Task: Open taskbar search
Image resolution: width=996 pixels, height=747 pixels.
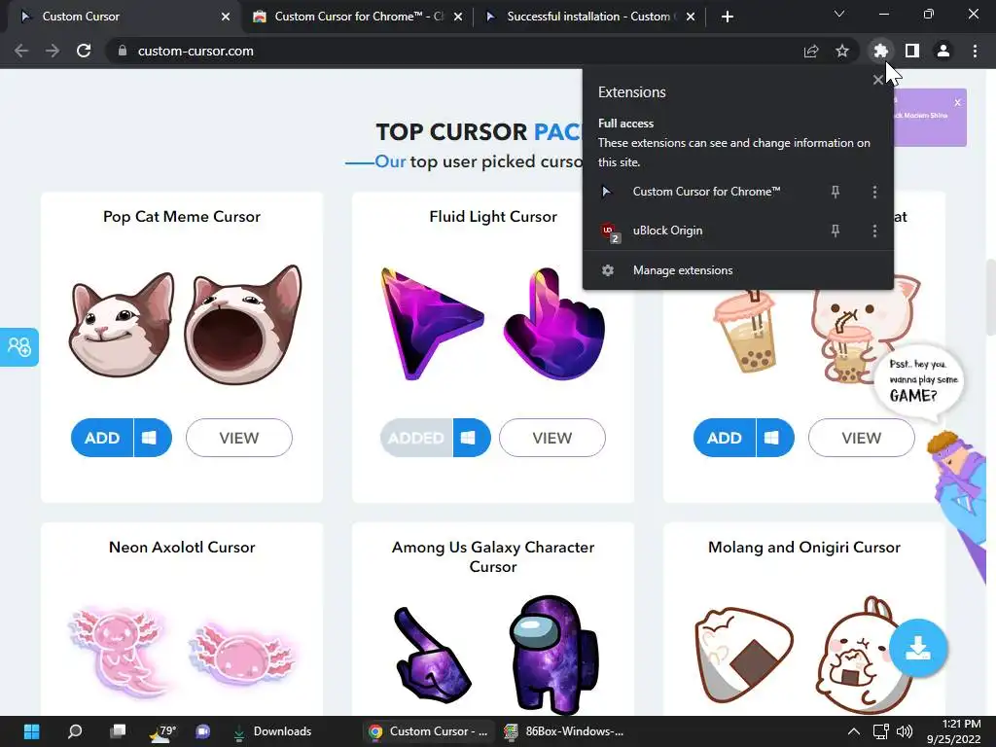Action: tap(74, 731)
